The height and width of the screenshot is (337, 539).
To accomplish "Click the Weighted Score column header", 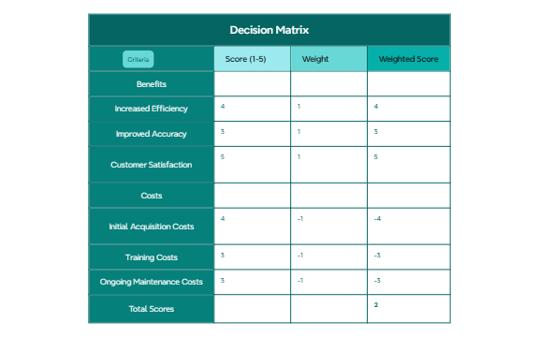I will (x=408, y=59).
